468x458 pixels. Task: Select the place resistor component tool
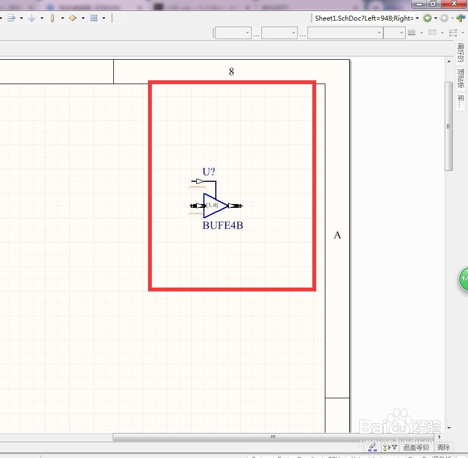click(53, 18)
